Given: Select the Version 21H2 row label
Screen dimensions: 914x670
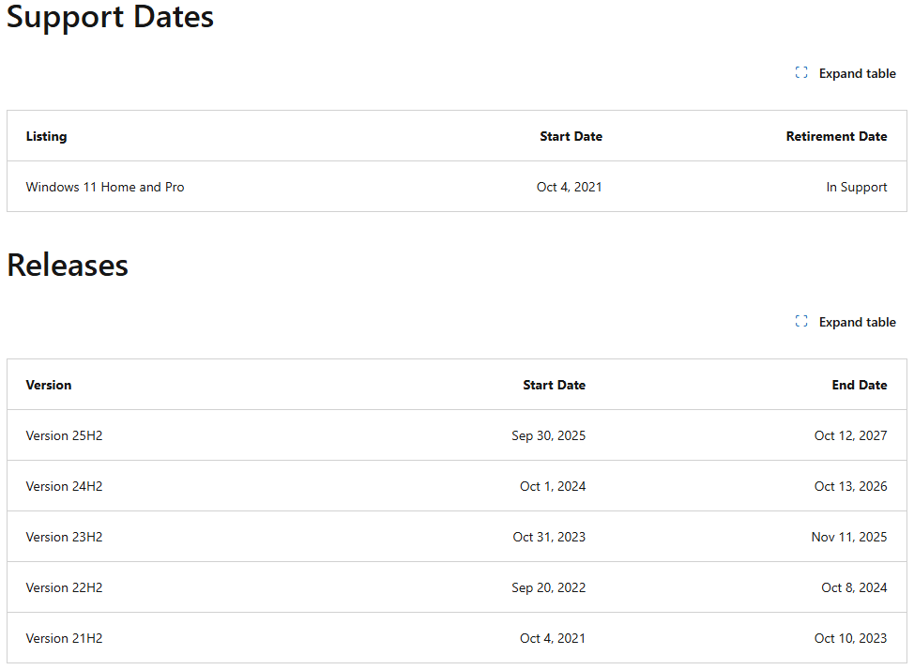Looking at the screenshot, I should coord(64,638).
